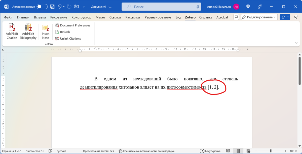This screenshot has height=154, width=302.
Task: Click the word деацитилирования in the document
Action: tap(99, 87)
